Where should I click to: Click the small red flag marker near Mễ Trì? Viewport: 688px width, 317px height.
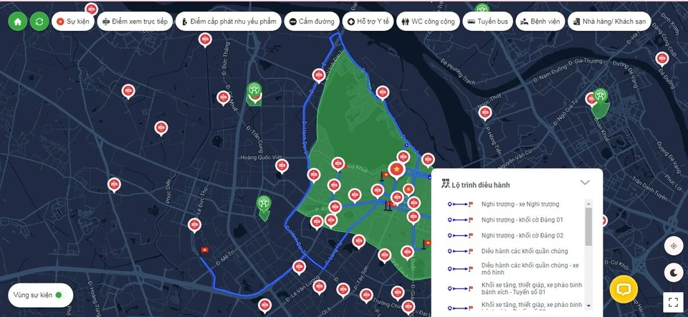206,249
